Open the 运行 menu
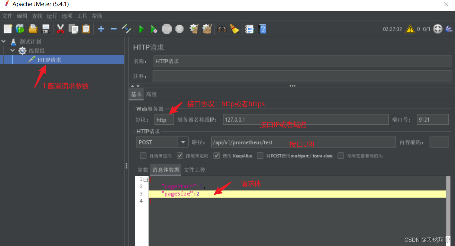Image resolution: width=455 pixels, height=246 pixels. point(52,16)
